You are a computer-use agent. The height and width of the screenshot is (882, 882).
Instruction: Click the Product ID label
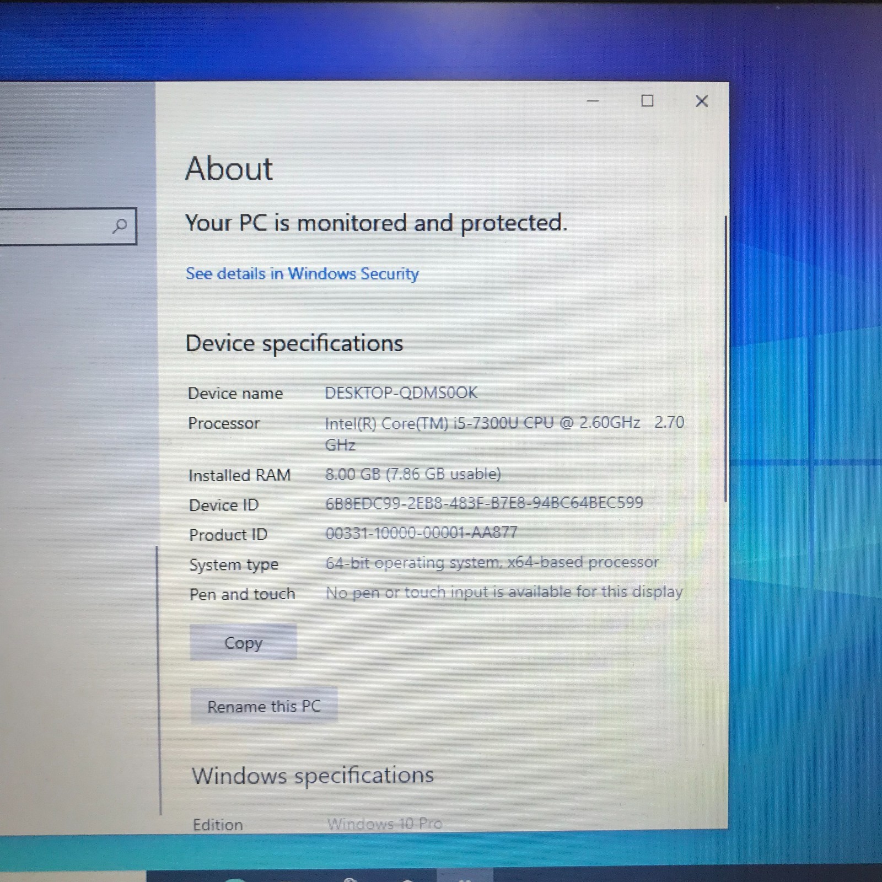click(x=228, y=535)
